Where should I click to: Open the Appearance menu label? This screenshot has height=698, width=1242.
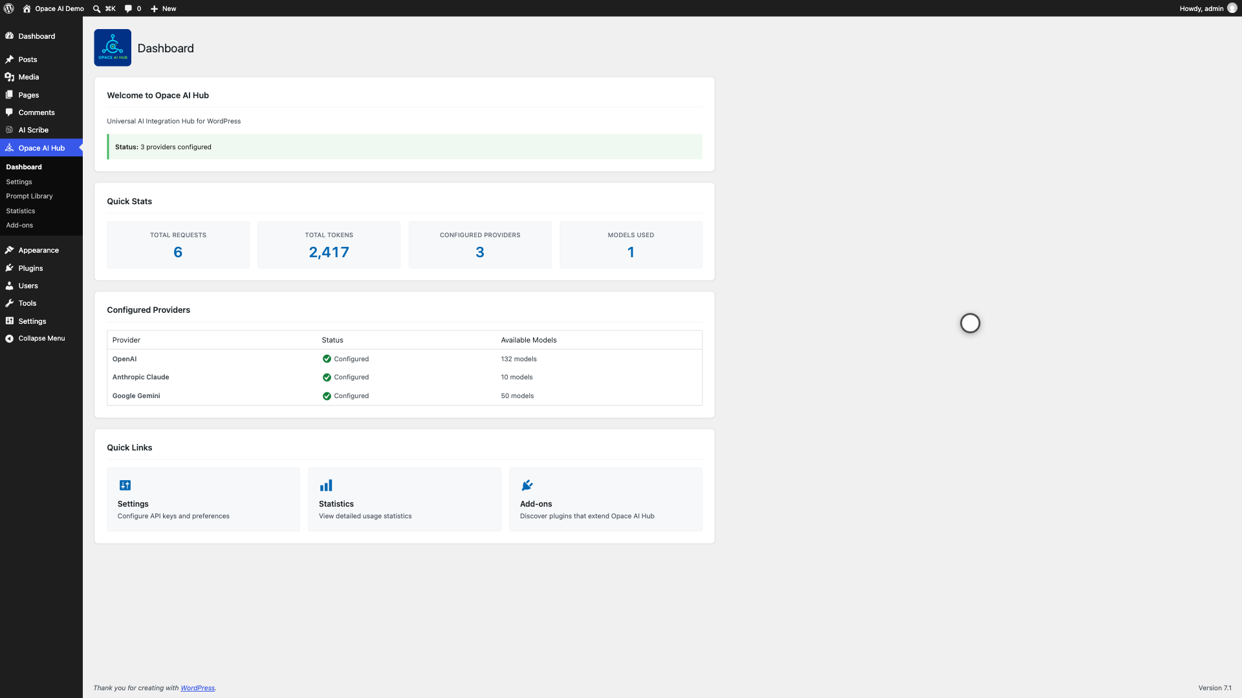39,250
